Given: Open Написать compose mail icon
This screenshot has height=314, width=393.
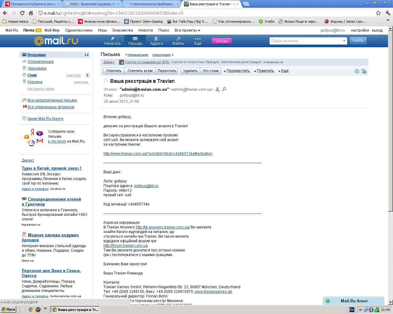Looking at the screenshot, I should (112, 41).
